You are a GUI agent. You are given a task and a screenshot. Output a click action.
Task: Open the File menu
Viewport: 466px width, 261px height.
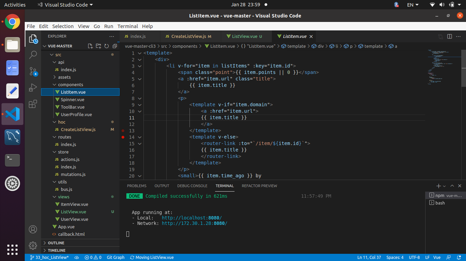31,26
